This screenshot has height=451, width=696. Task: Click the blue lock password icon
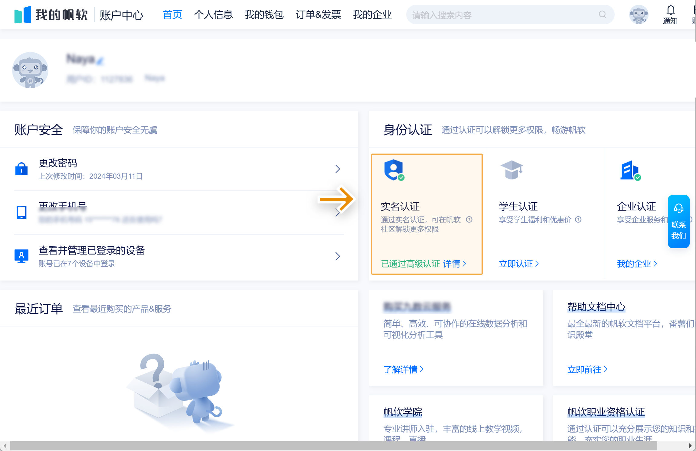pos(21,169)
